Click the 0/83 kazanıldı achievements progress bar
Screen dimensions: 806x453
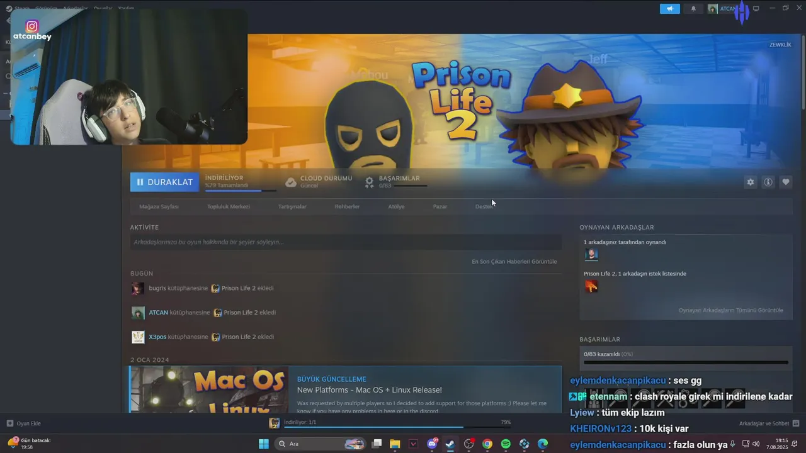tap(686, 362)
